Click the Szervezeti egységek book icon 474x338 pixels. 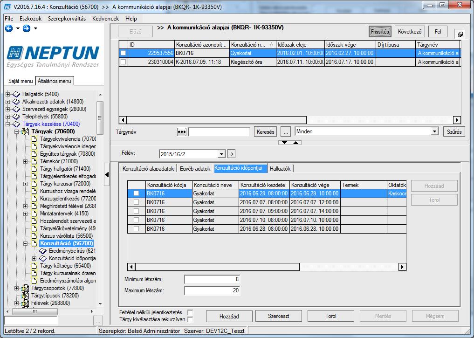[x=16, y=109]
